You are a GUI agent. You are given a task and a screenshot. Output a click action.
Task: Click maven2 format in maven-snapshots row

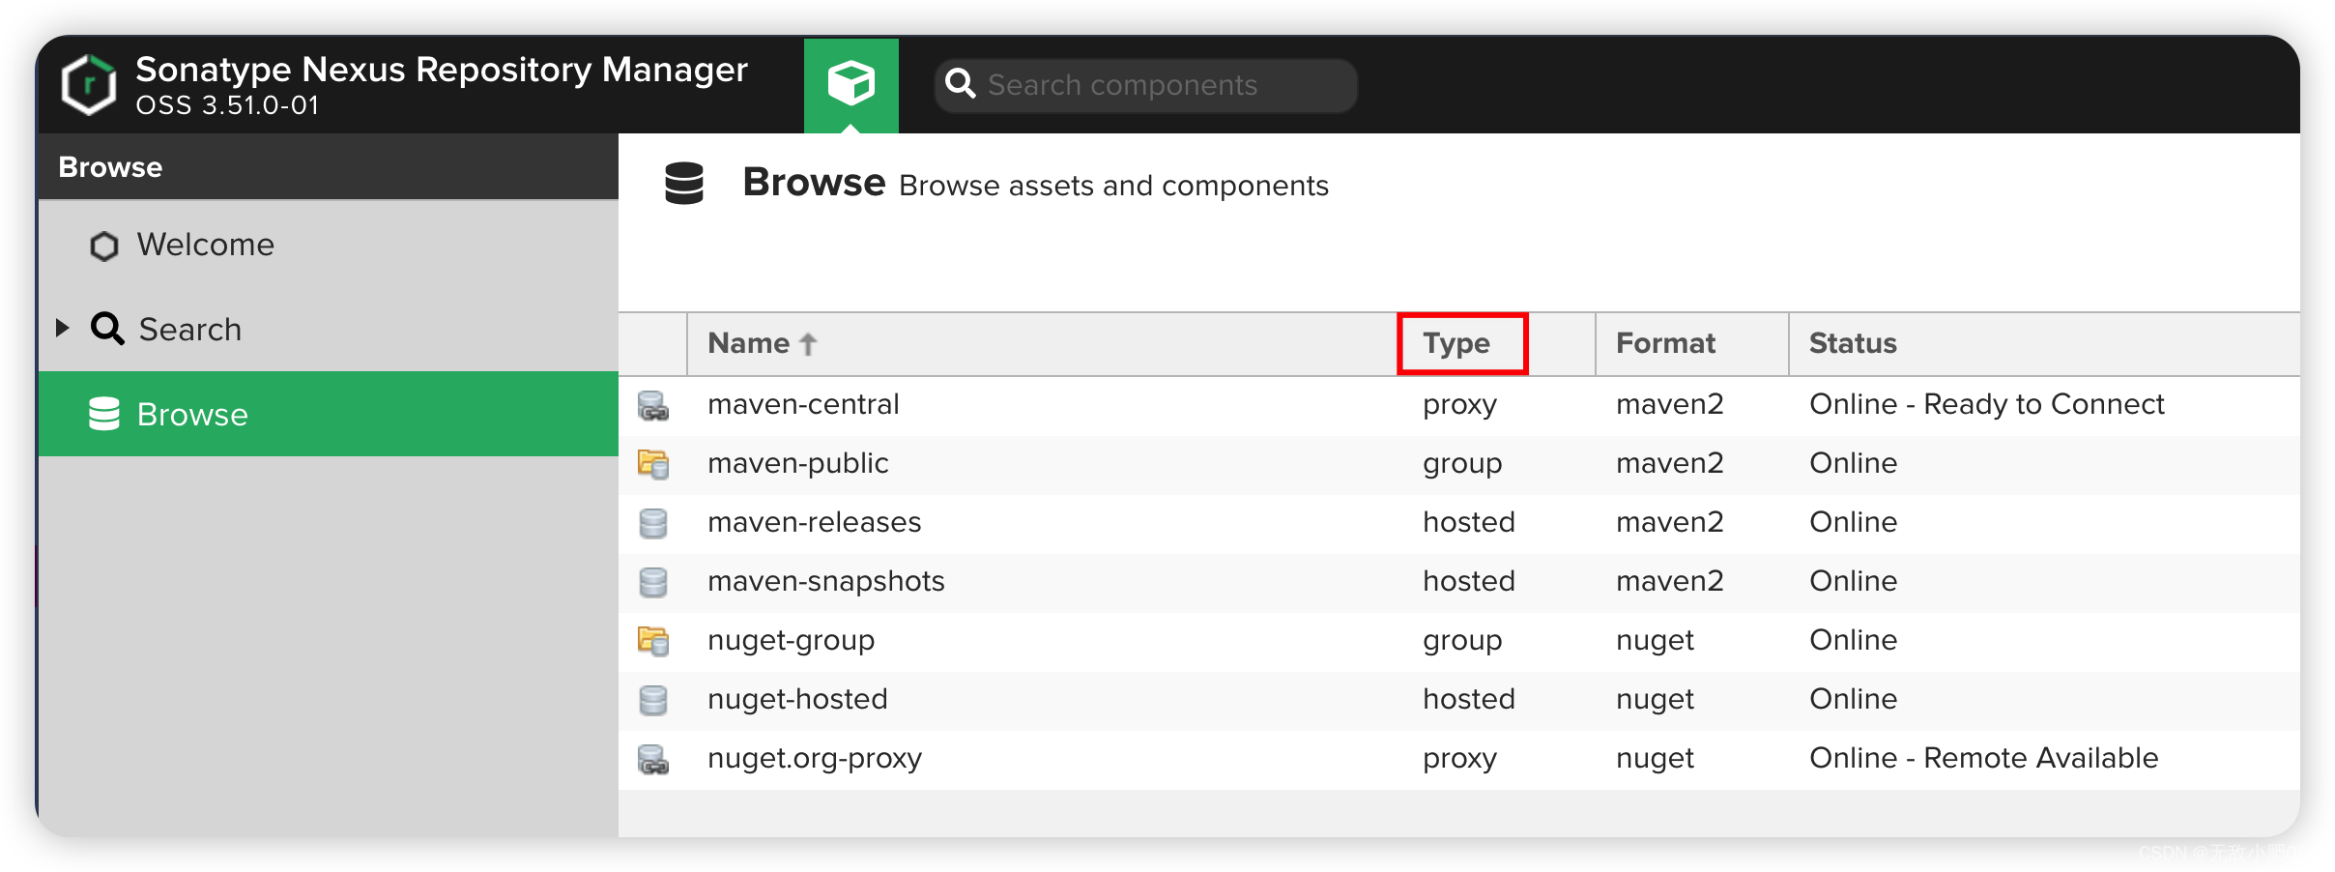1669,581
